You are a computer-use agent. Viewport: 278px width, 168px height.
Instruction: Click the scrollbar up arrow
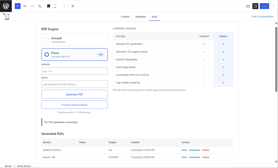coord(276,23)
